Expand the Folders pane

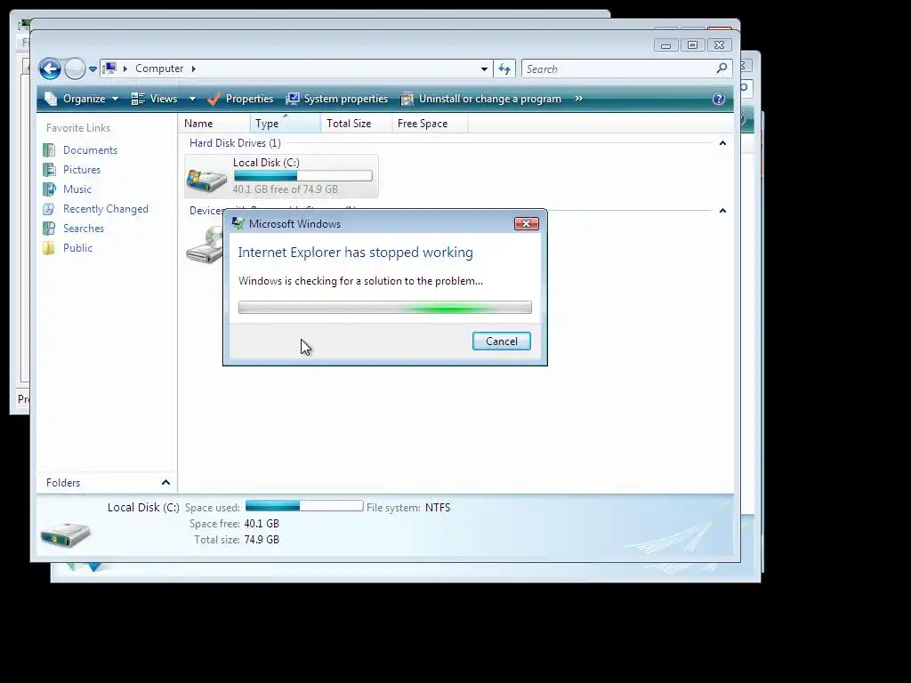(x=165, y=483)
